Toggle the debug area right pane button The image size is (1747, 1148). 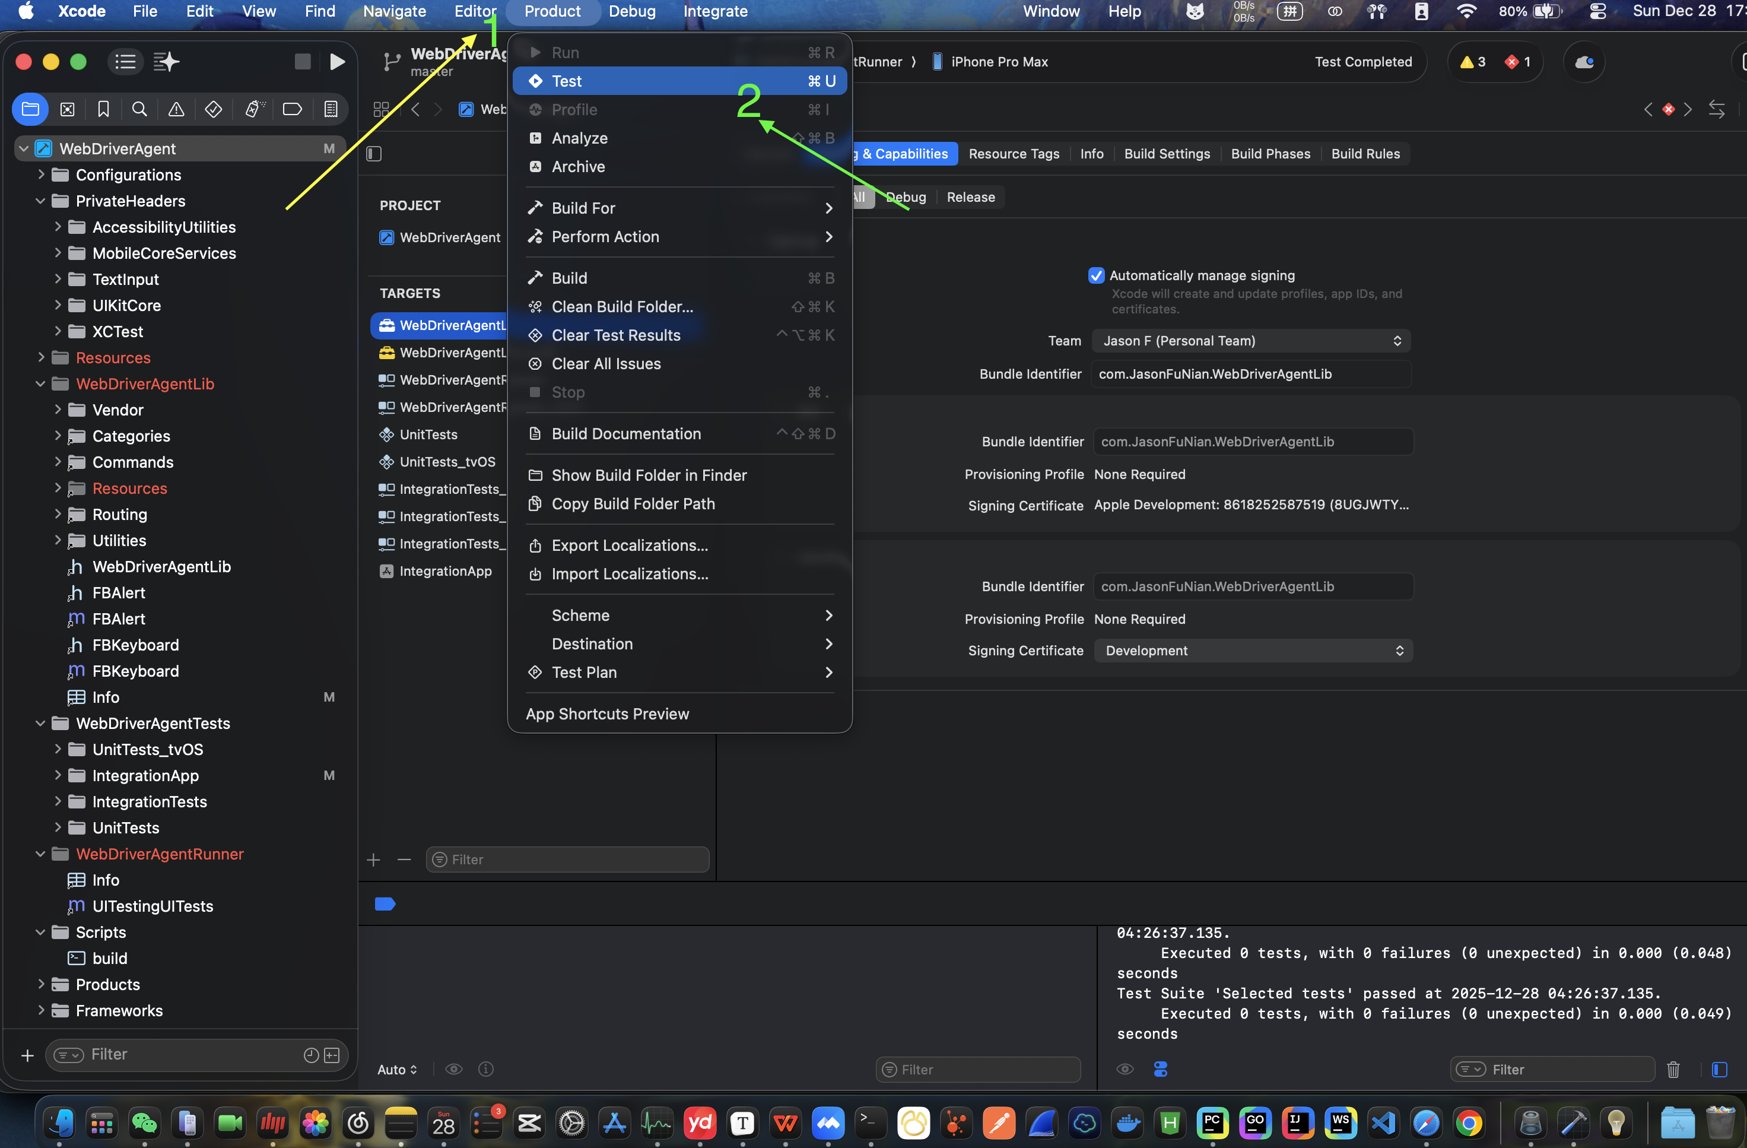click(x=1719, y=1070)
